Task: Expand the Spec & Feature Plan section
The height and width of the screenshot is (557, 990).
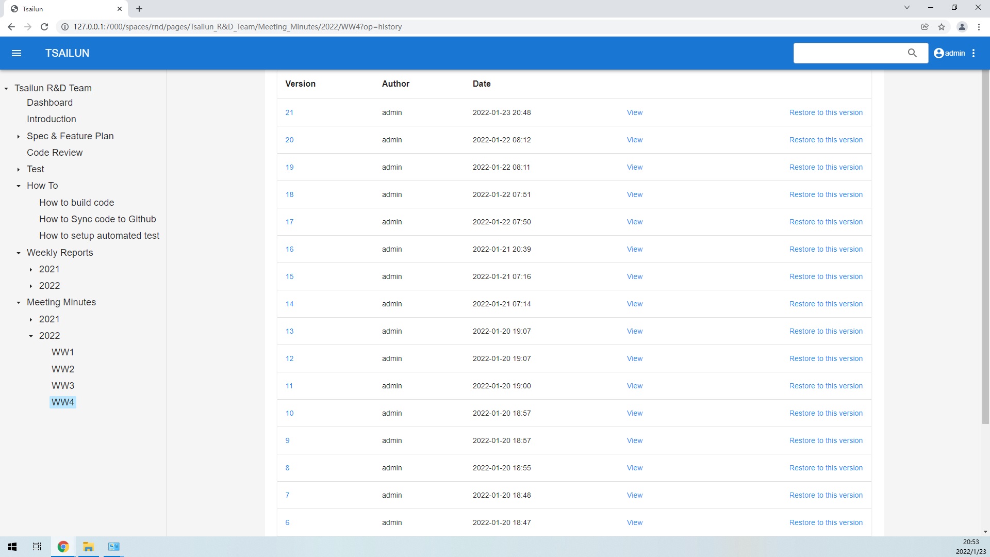Action: click(19, 136)
